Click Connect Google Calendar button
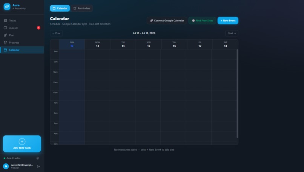 [167, 20]
